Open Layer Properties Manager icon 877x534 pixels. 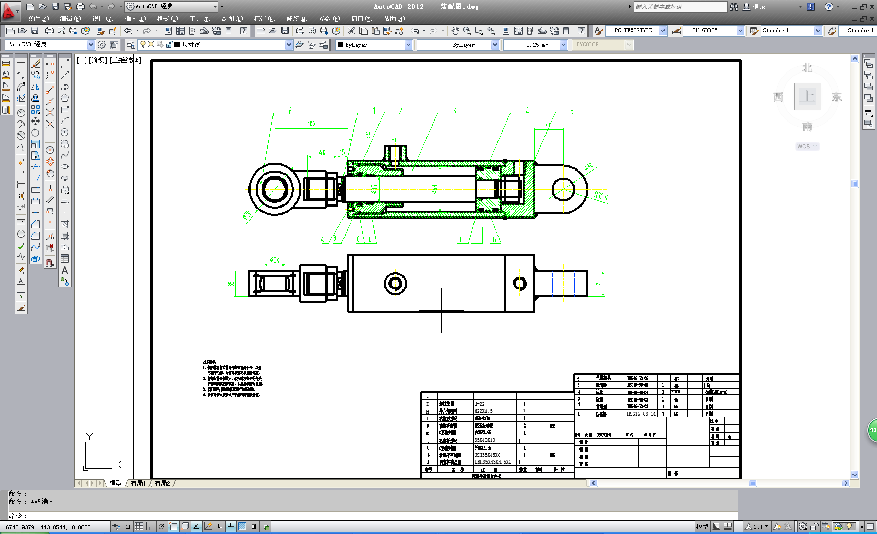[131, 45]
